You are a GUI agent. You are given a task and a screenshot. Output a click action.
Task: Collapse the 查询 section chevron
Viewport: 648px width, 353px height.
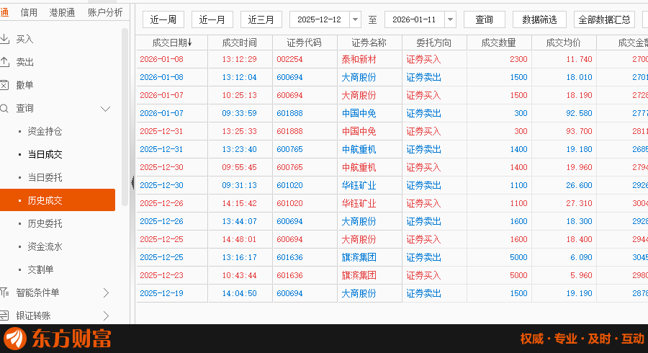coord(106,109)
